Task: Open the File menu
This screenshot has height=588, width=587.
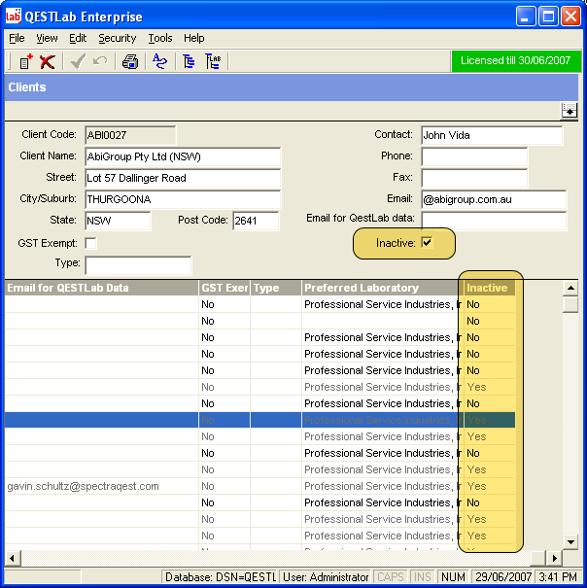Action: (17, 38)
